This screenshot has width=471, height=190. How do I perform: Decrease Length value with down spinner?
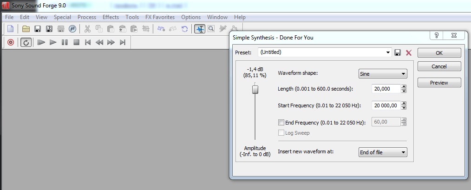404,91
